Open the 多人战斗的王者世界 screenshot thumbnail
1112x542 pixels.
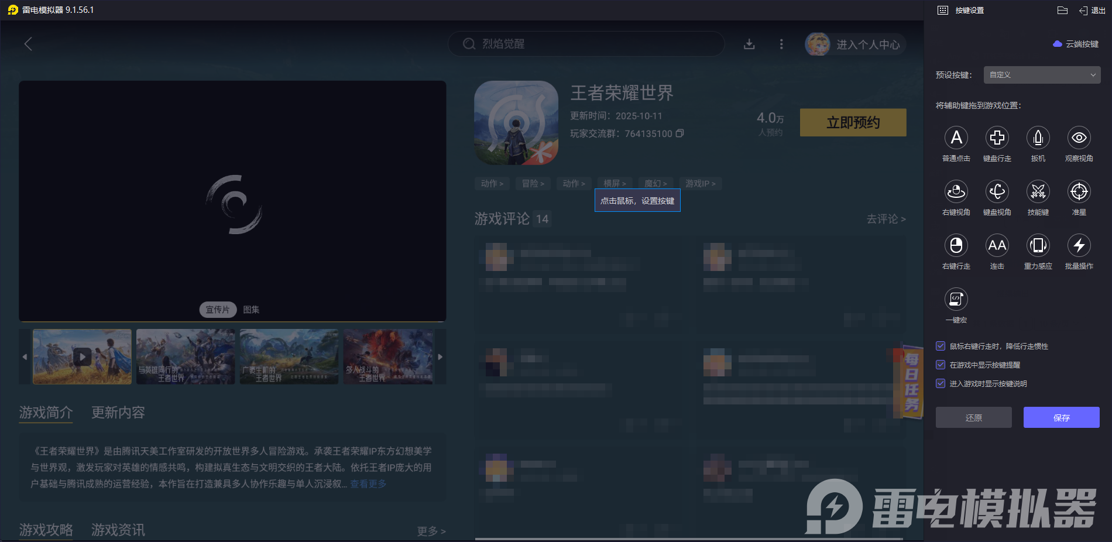click(389, 356)
